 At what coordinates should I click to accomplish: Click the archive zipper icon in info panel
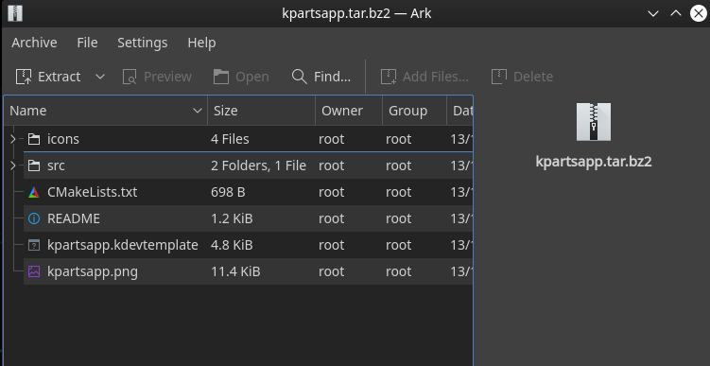(594, 122)
